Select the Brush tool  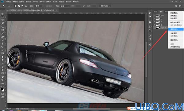(x=2, y=40)
